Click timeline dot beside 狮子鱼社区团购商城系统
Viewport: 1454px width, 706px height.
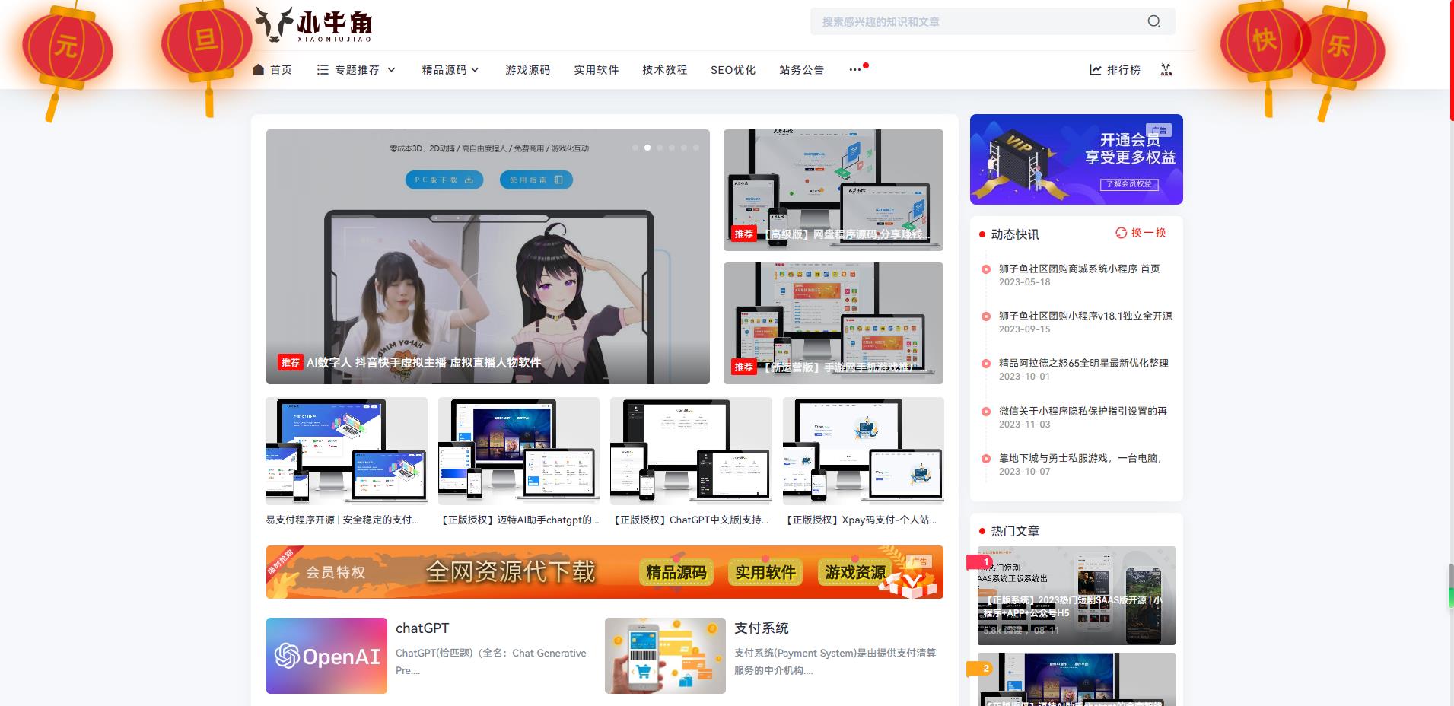pos(986,269)
